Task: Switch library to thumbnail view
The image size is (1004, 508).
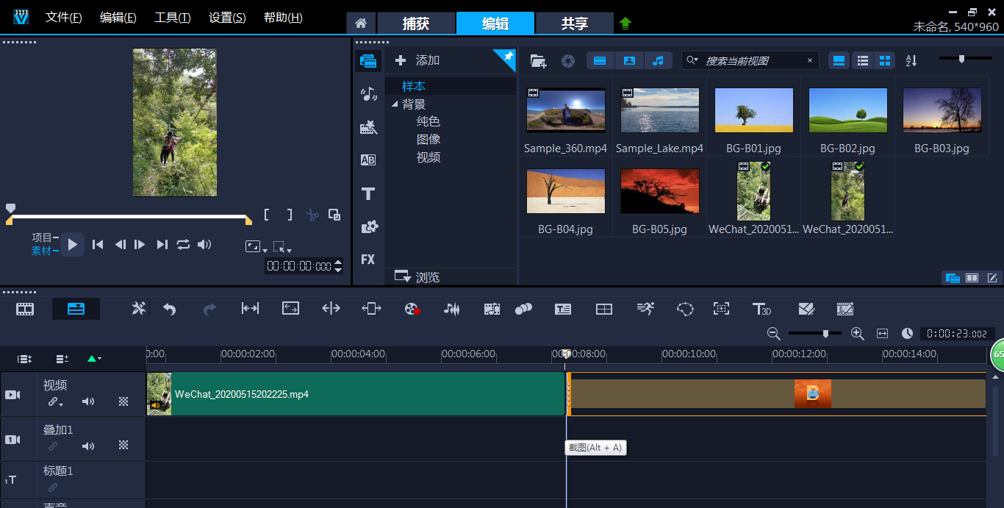Action: coord(886,60)
